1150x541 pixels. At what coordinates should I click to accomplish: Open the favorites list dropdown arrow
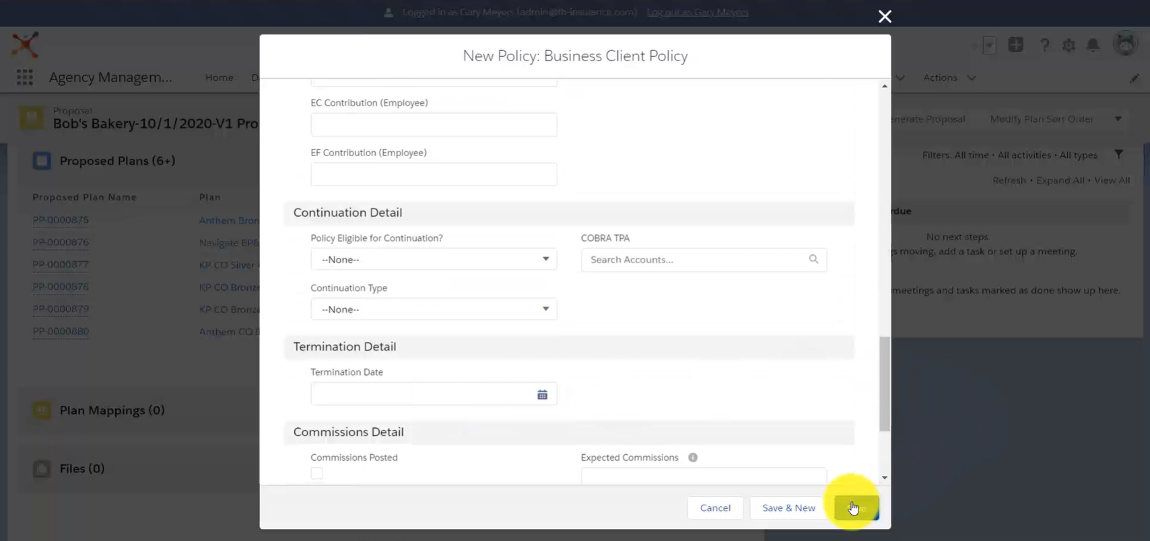[x=989, y=46]
